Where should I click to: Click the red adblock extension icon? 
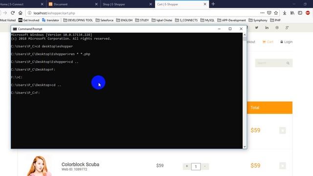click(308, 13)
